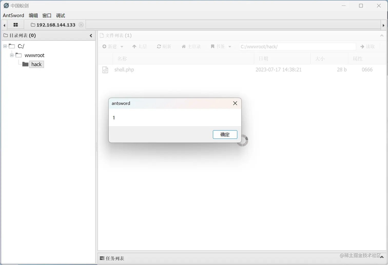This screenshot has width=388, height=265.
Task: Click the 读取 button
Action: (x=368, y=46)
